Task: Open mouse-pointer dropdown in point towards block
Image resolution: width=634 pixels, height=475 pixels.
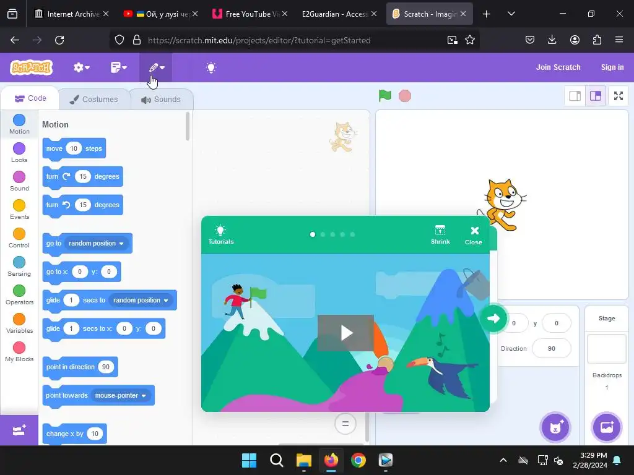Action: tap(121, 395)
